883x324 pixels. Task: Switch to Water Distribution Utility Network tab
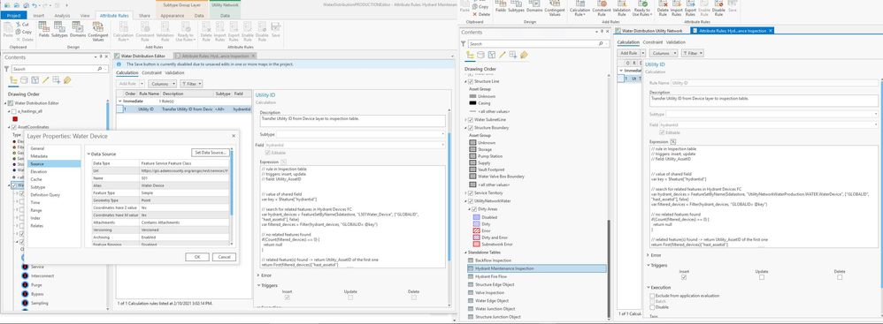pos(652,31)
